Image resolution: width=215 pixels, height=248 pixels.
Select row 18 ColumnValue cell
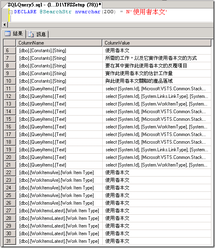tap(157, 142)
